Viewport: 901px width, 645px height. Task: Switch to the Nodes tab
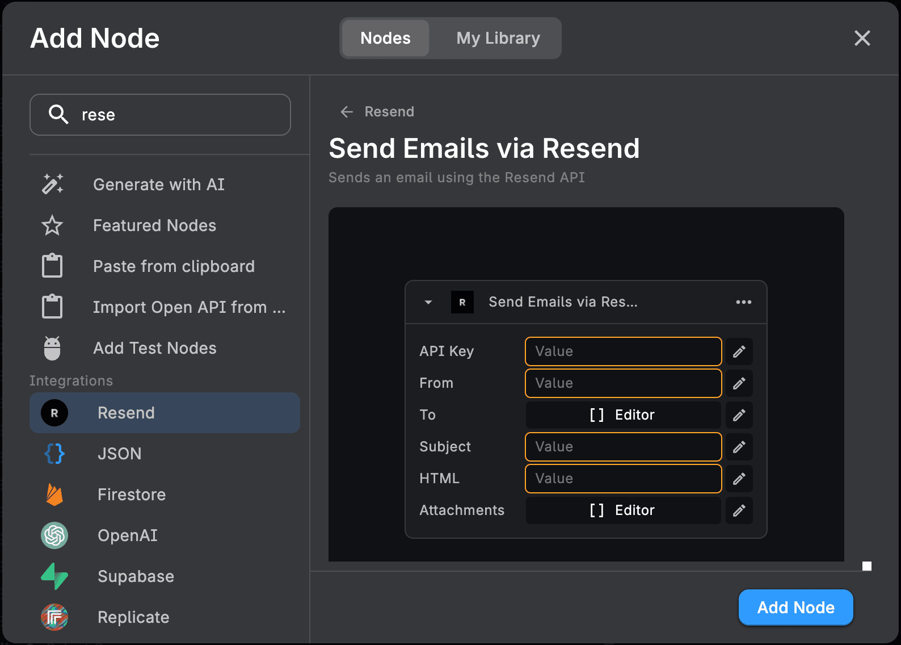pos(385,38)
